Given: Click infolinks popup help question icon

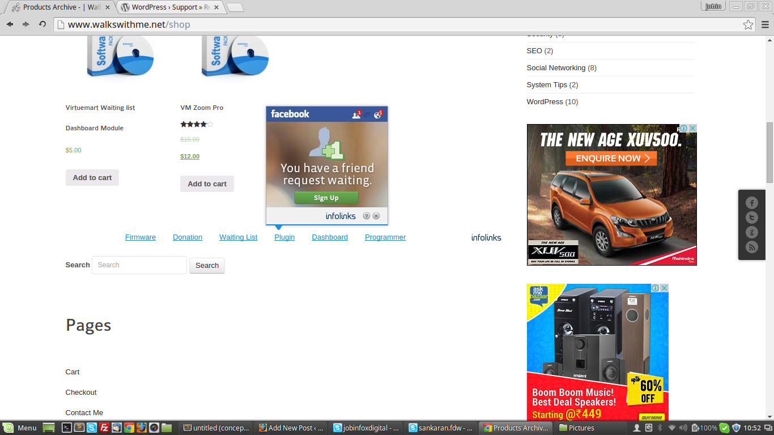Looking at the screenshot, I should 367,216.
